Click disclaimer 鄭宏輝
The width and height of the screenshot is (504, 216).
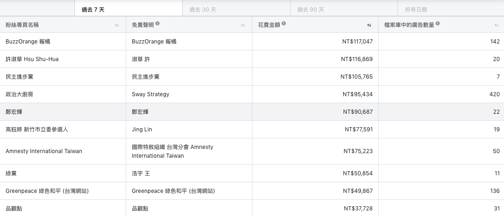point(140,112)
